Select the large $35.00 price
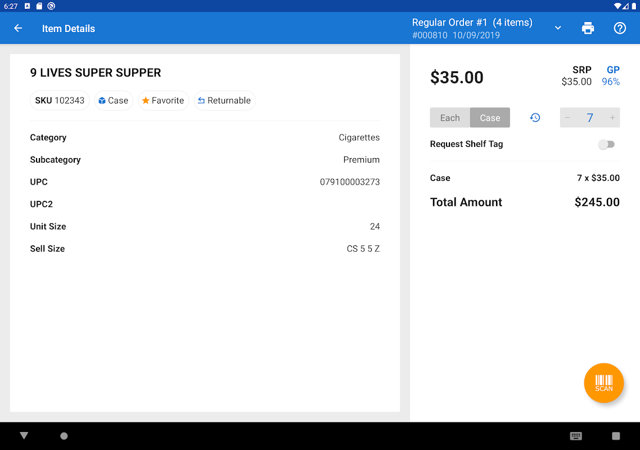The width and height of the screenshot is (640, 450). pos(457,77)
